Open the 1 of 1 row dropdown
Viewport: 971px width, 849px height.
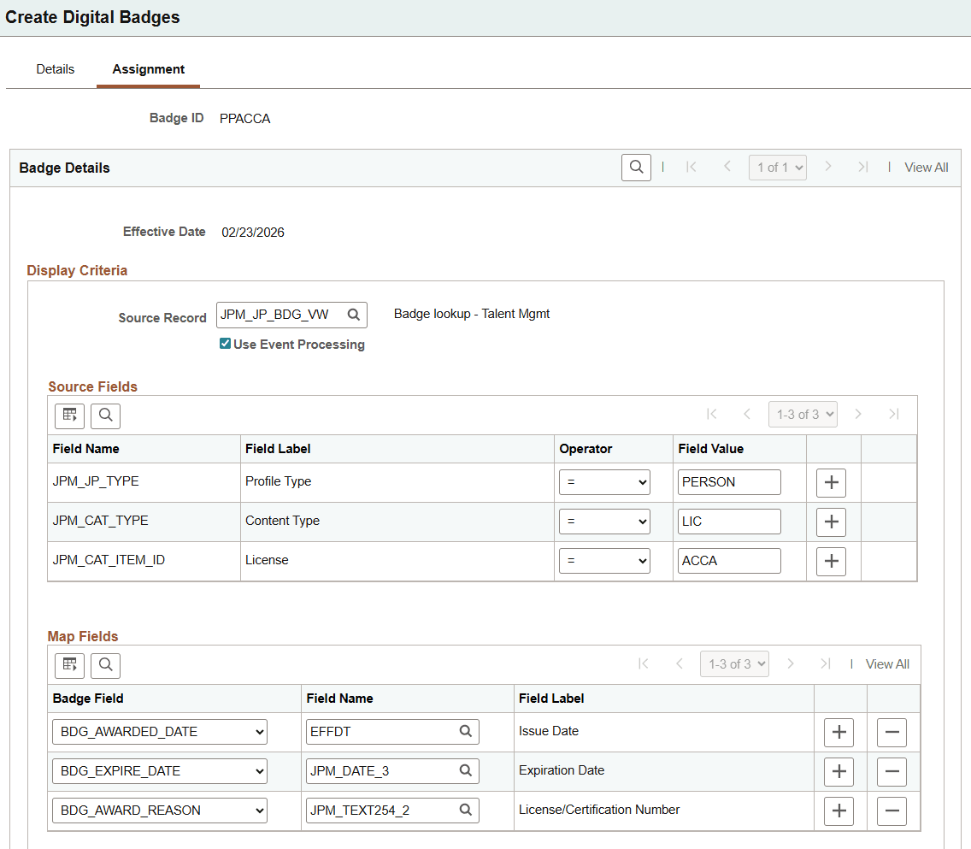(x=778, y=168)
